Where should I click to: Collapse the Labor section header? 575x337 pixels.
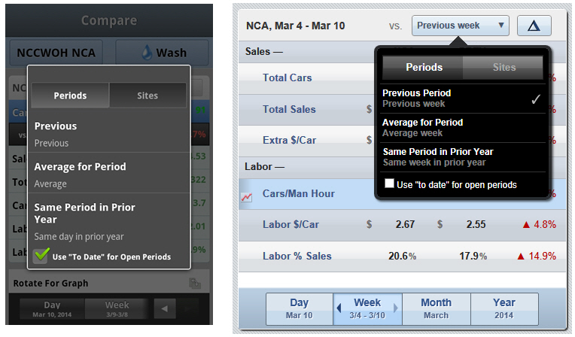pos(264,167)
